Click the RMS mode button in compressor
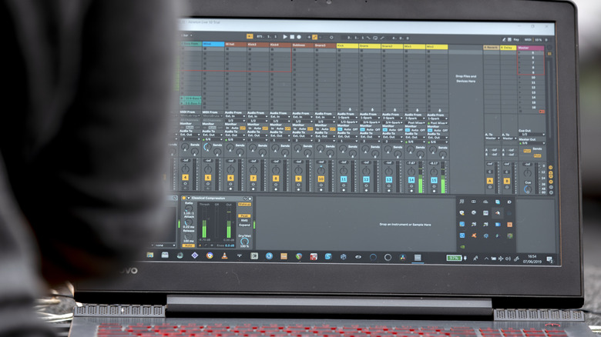The height and width of the screenshot is (337, 601). point(244,221)
